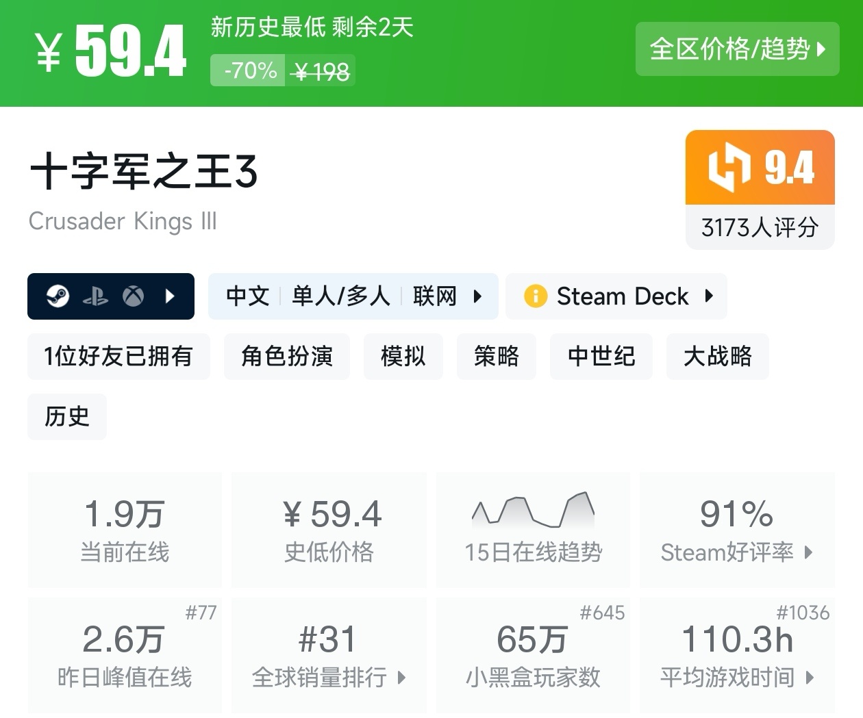Open Steam好评率 review details

737,552
